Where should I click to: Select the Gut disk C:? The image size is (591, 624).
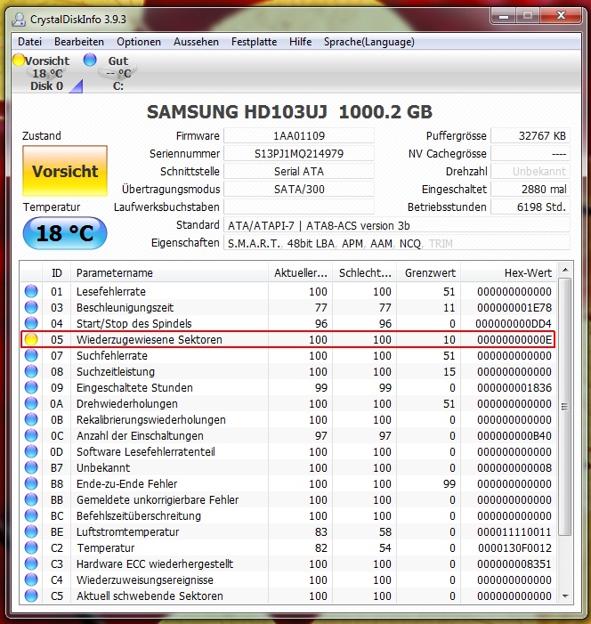click(x=111, y=73)
